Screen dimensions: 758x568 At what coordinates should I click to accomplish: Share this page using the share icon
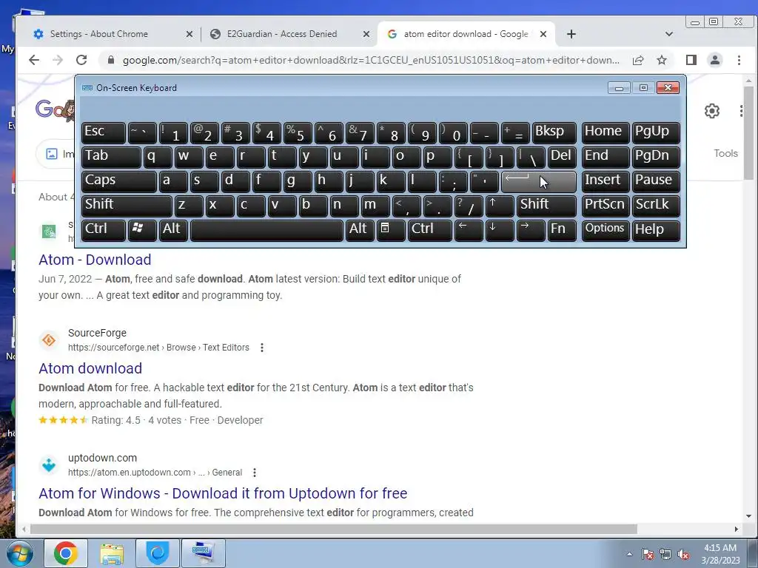pyautogui.click(x=638, y=60)
